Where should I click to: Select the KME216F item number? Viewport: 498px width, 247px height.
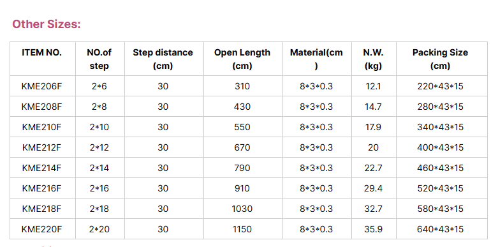[x=41, y=188]
